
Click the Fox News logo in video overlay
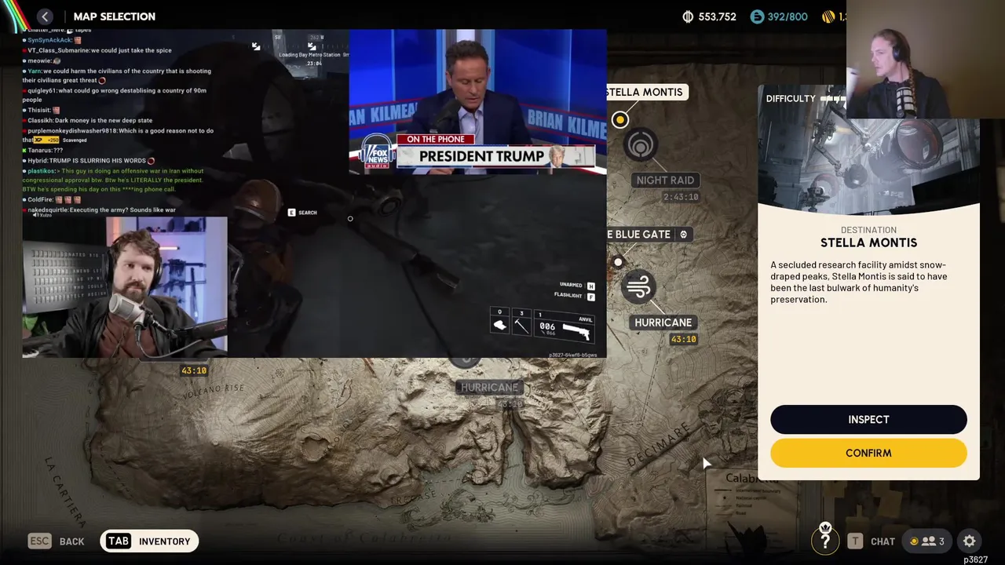[x=377, y=153]
